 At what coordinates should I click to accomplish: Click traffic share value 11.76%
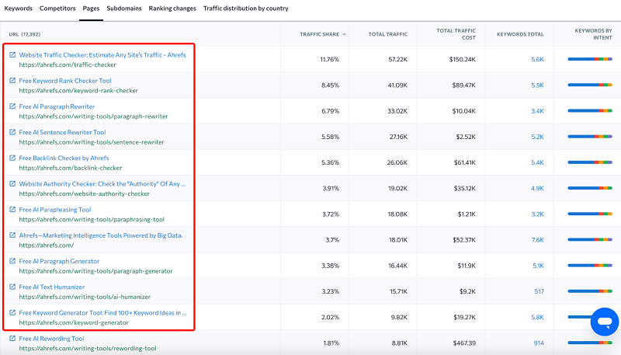coord(329,60)
